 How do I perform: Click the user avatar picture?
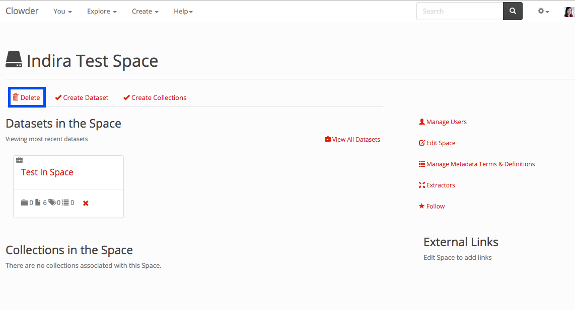point(569,12)
